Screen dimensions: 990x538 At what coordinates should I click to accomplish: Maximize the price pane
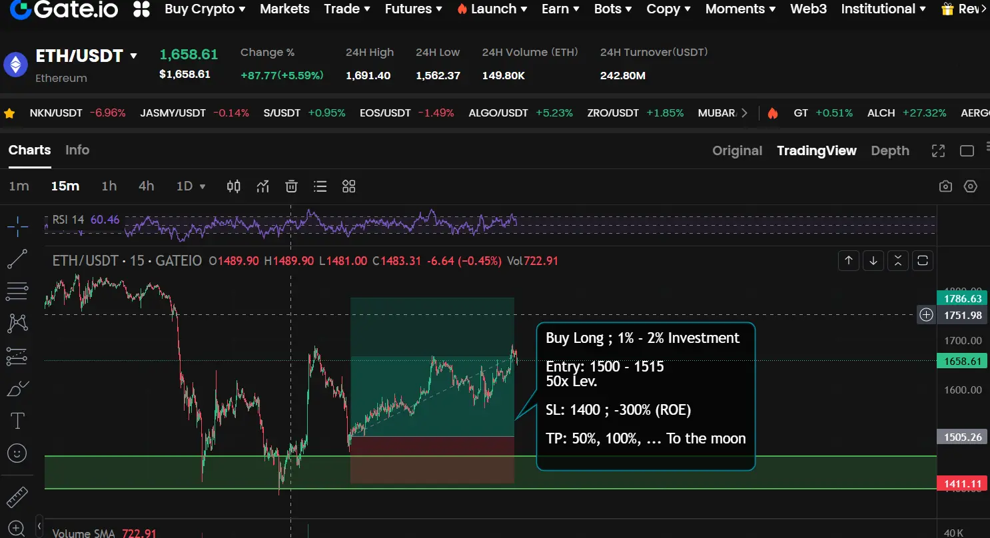point(923,260)
